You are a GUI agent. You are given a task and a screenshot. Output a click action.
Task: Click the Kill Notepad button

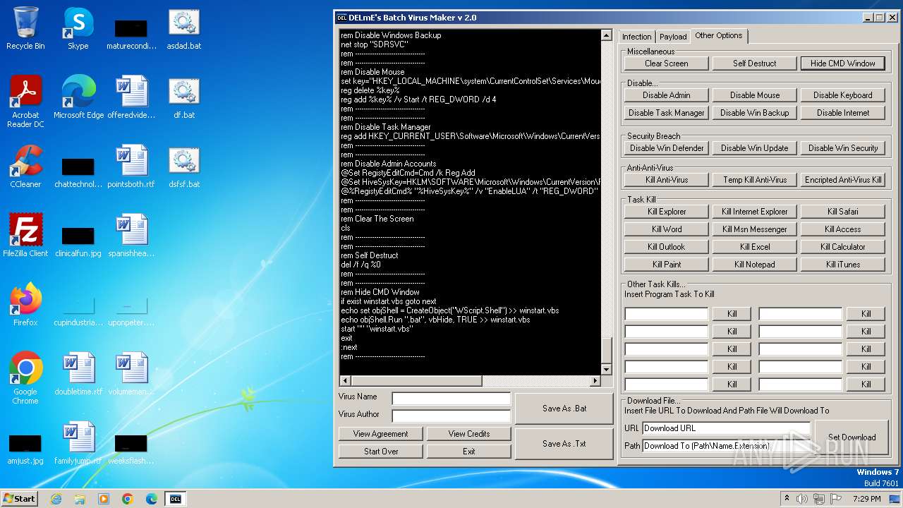coord(755,265)
